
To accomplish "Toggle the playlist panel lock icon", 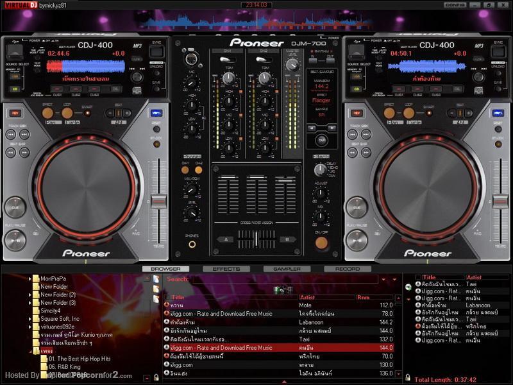I will point(408,377).
